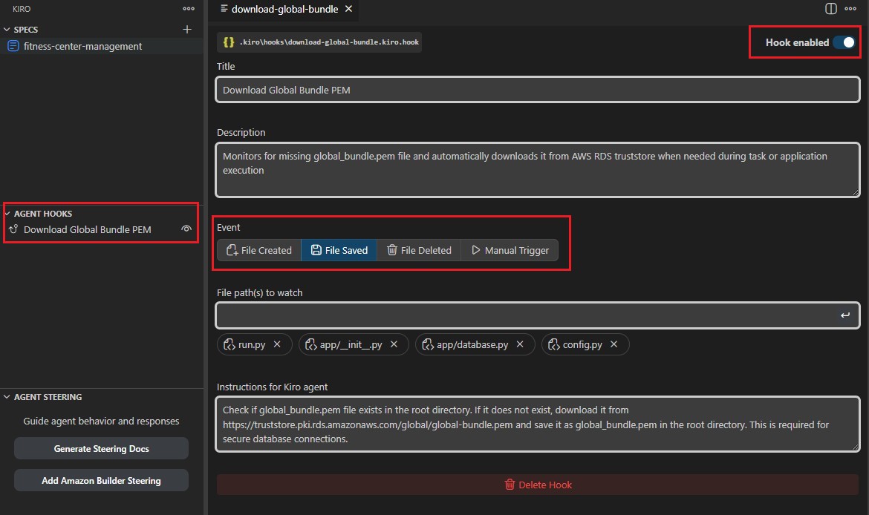Screen dimensions: 869x515
Task: Collapse the SPECS section
Action: pos(7,30)
